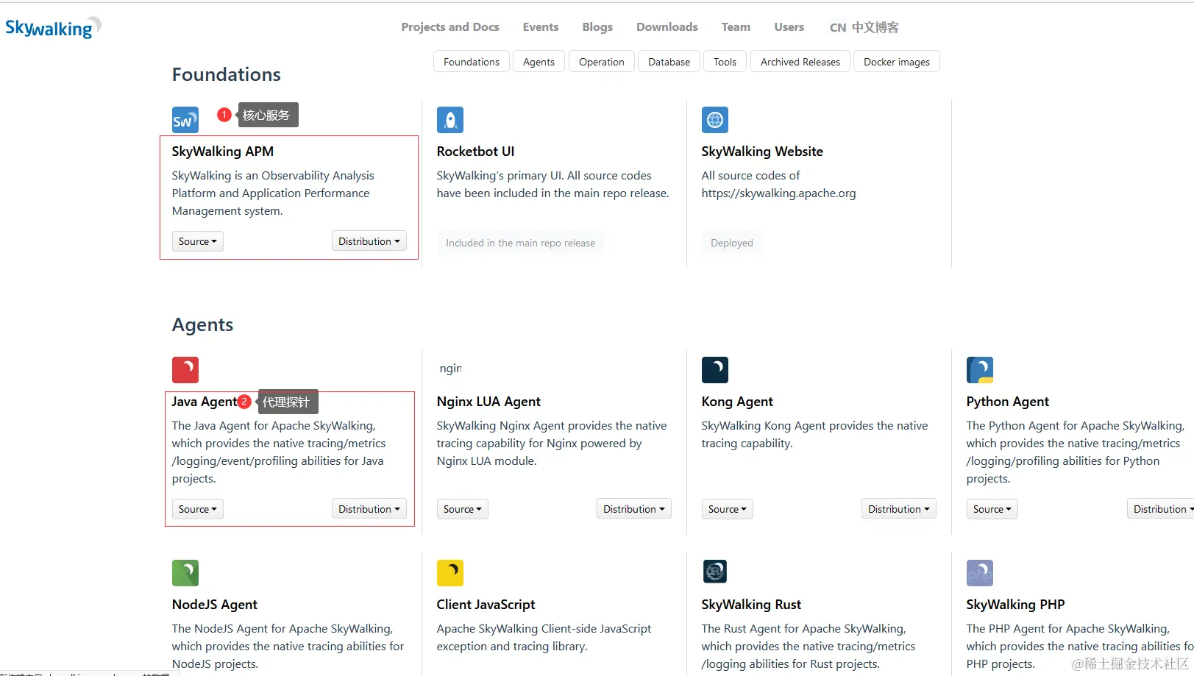Click the Nginx LUA Agent logo
This screenshot has height=676, width=1194.
[x=450, y=369]
